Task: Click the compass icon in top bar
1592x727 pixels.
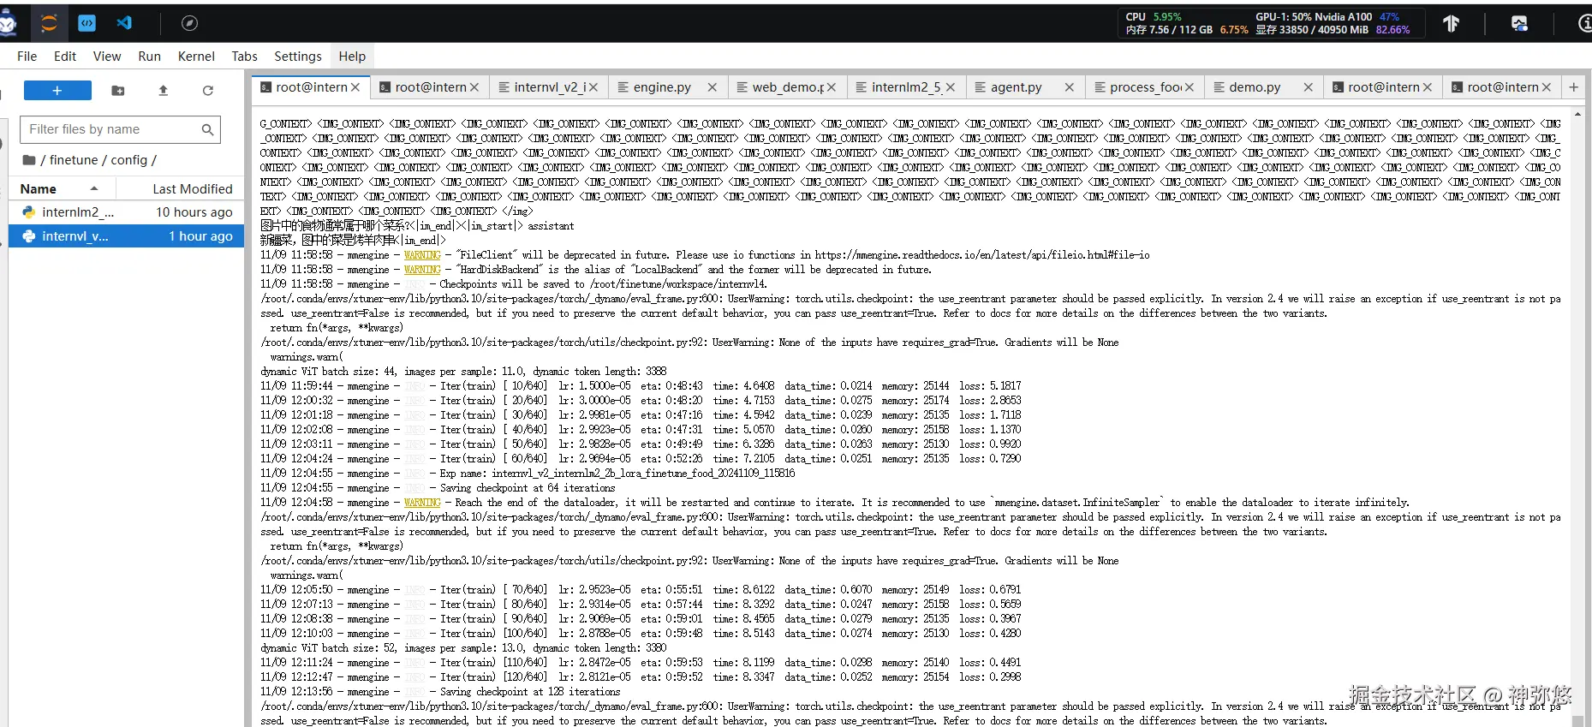Action: click(190, 24)
